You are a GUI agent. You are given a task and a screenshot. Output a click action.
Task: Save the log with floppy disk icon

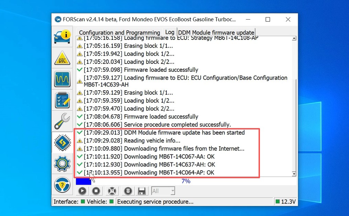point(141,191)
